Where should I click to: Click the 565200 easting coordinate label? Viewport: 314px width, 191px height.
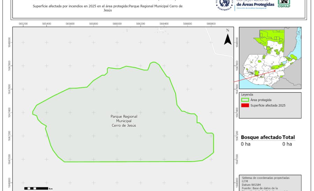tap(23, 24)
